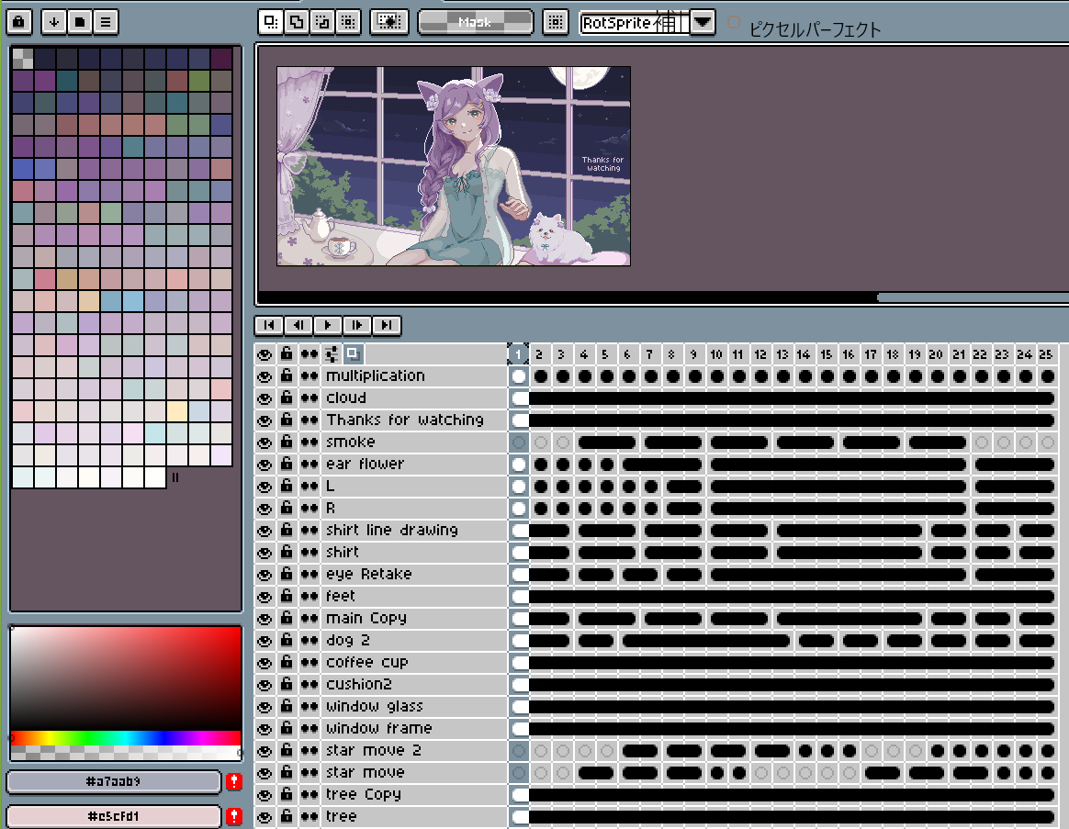1069x829 pixels.
Task: Click the palette lock icon
Action: coord(19,22)
